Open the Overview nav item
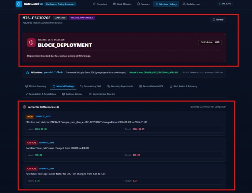Image resolution: width=252 pixels, height=193 pixels. tap(100, 4)
